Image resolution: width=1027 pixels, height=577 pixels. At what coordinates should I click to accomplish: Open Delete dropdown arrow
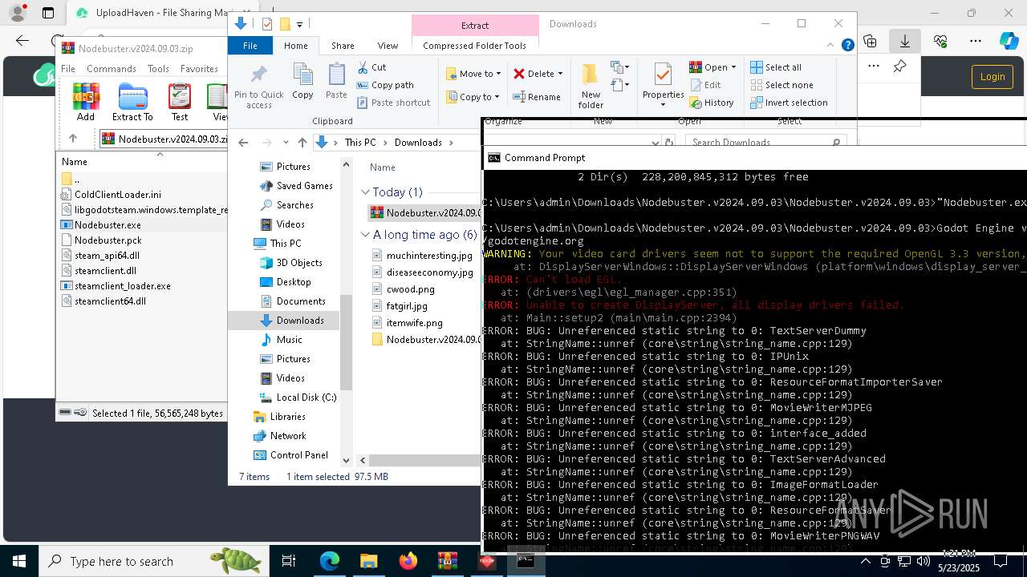click(x=560, y=74)
